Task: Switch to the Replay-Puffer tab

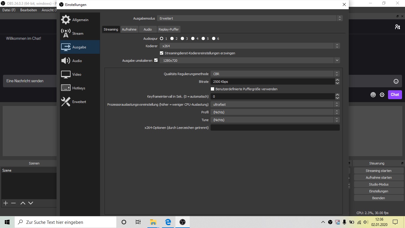Action: [x=169, y=29]
